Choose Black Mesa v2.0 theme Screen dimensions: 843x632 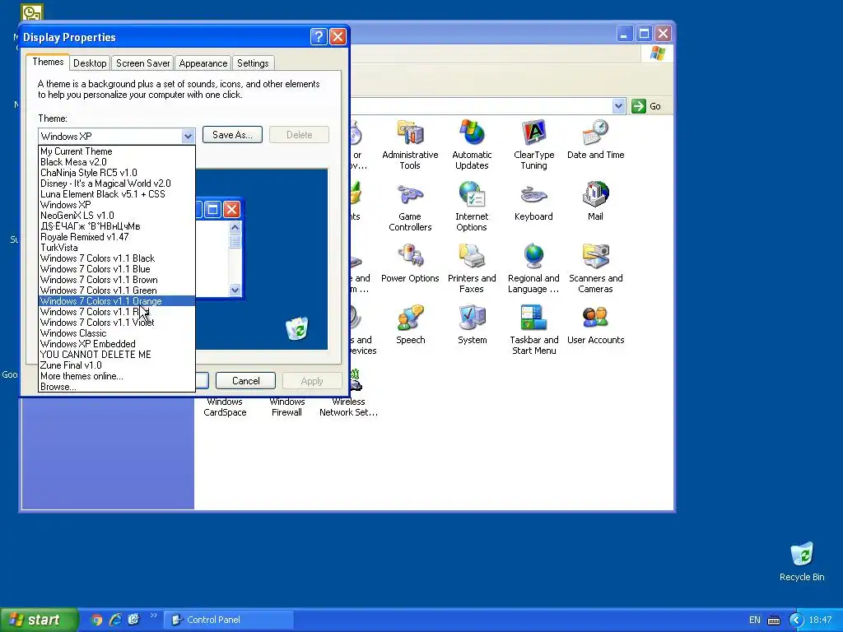pyautogui.click(x=117, y=162)
